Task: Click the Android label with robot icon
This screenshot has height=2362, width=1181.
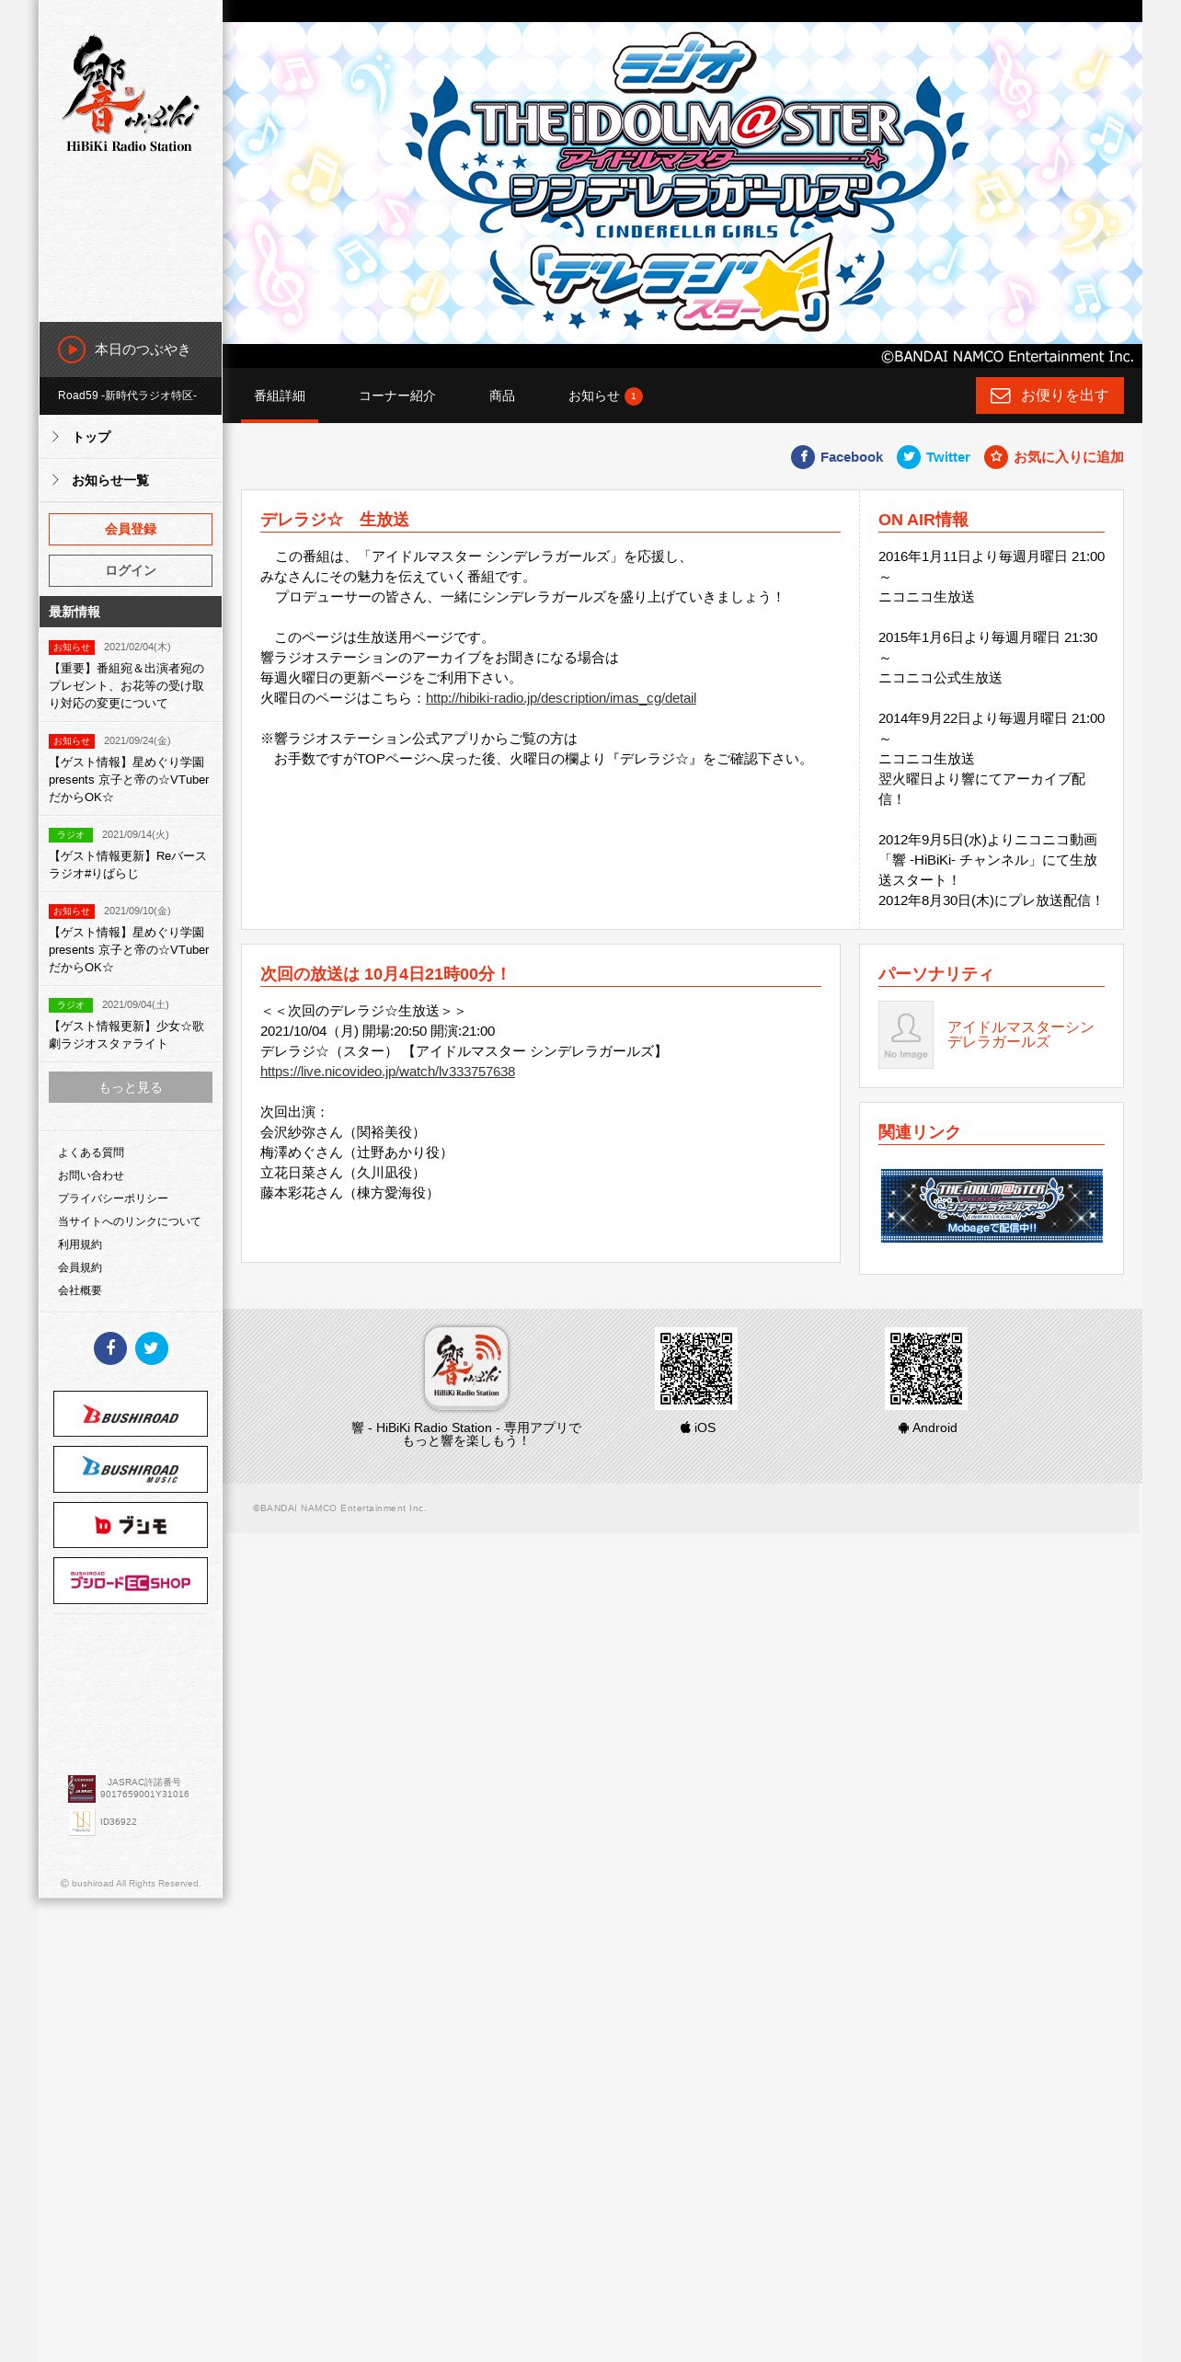Action: 927,1428
